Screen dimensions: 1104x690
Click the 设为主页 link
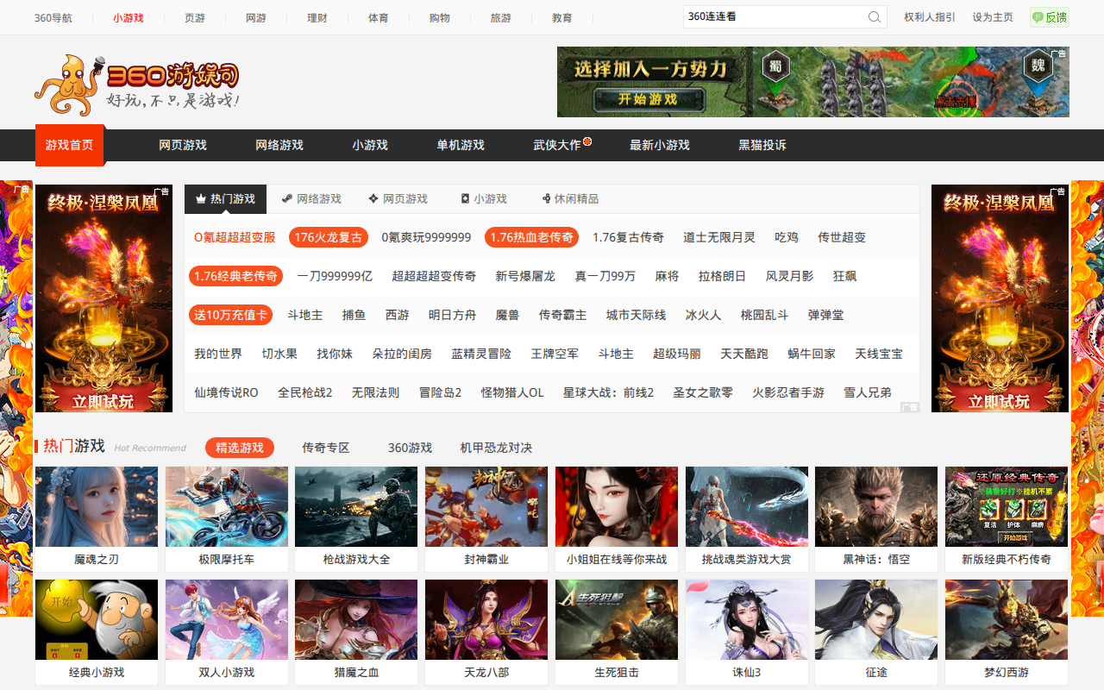click(992, 17)
